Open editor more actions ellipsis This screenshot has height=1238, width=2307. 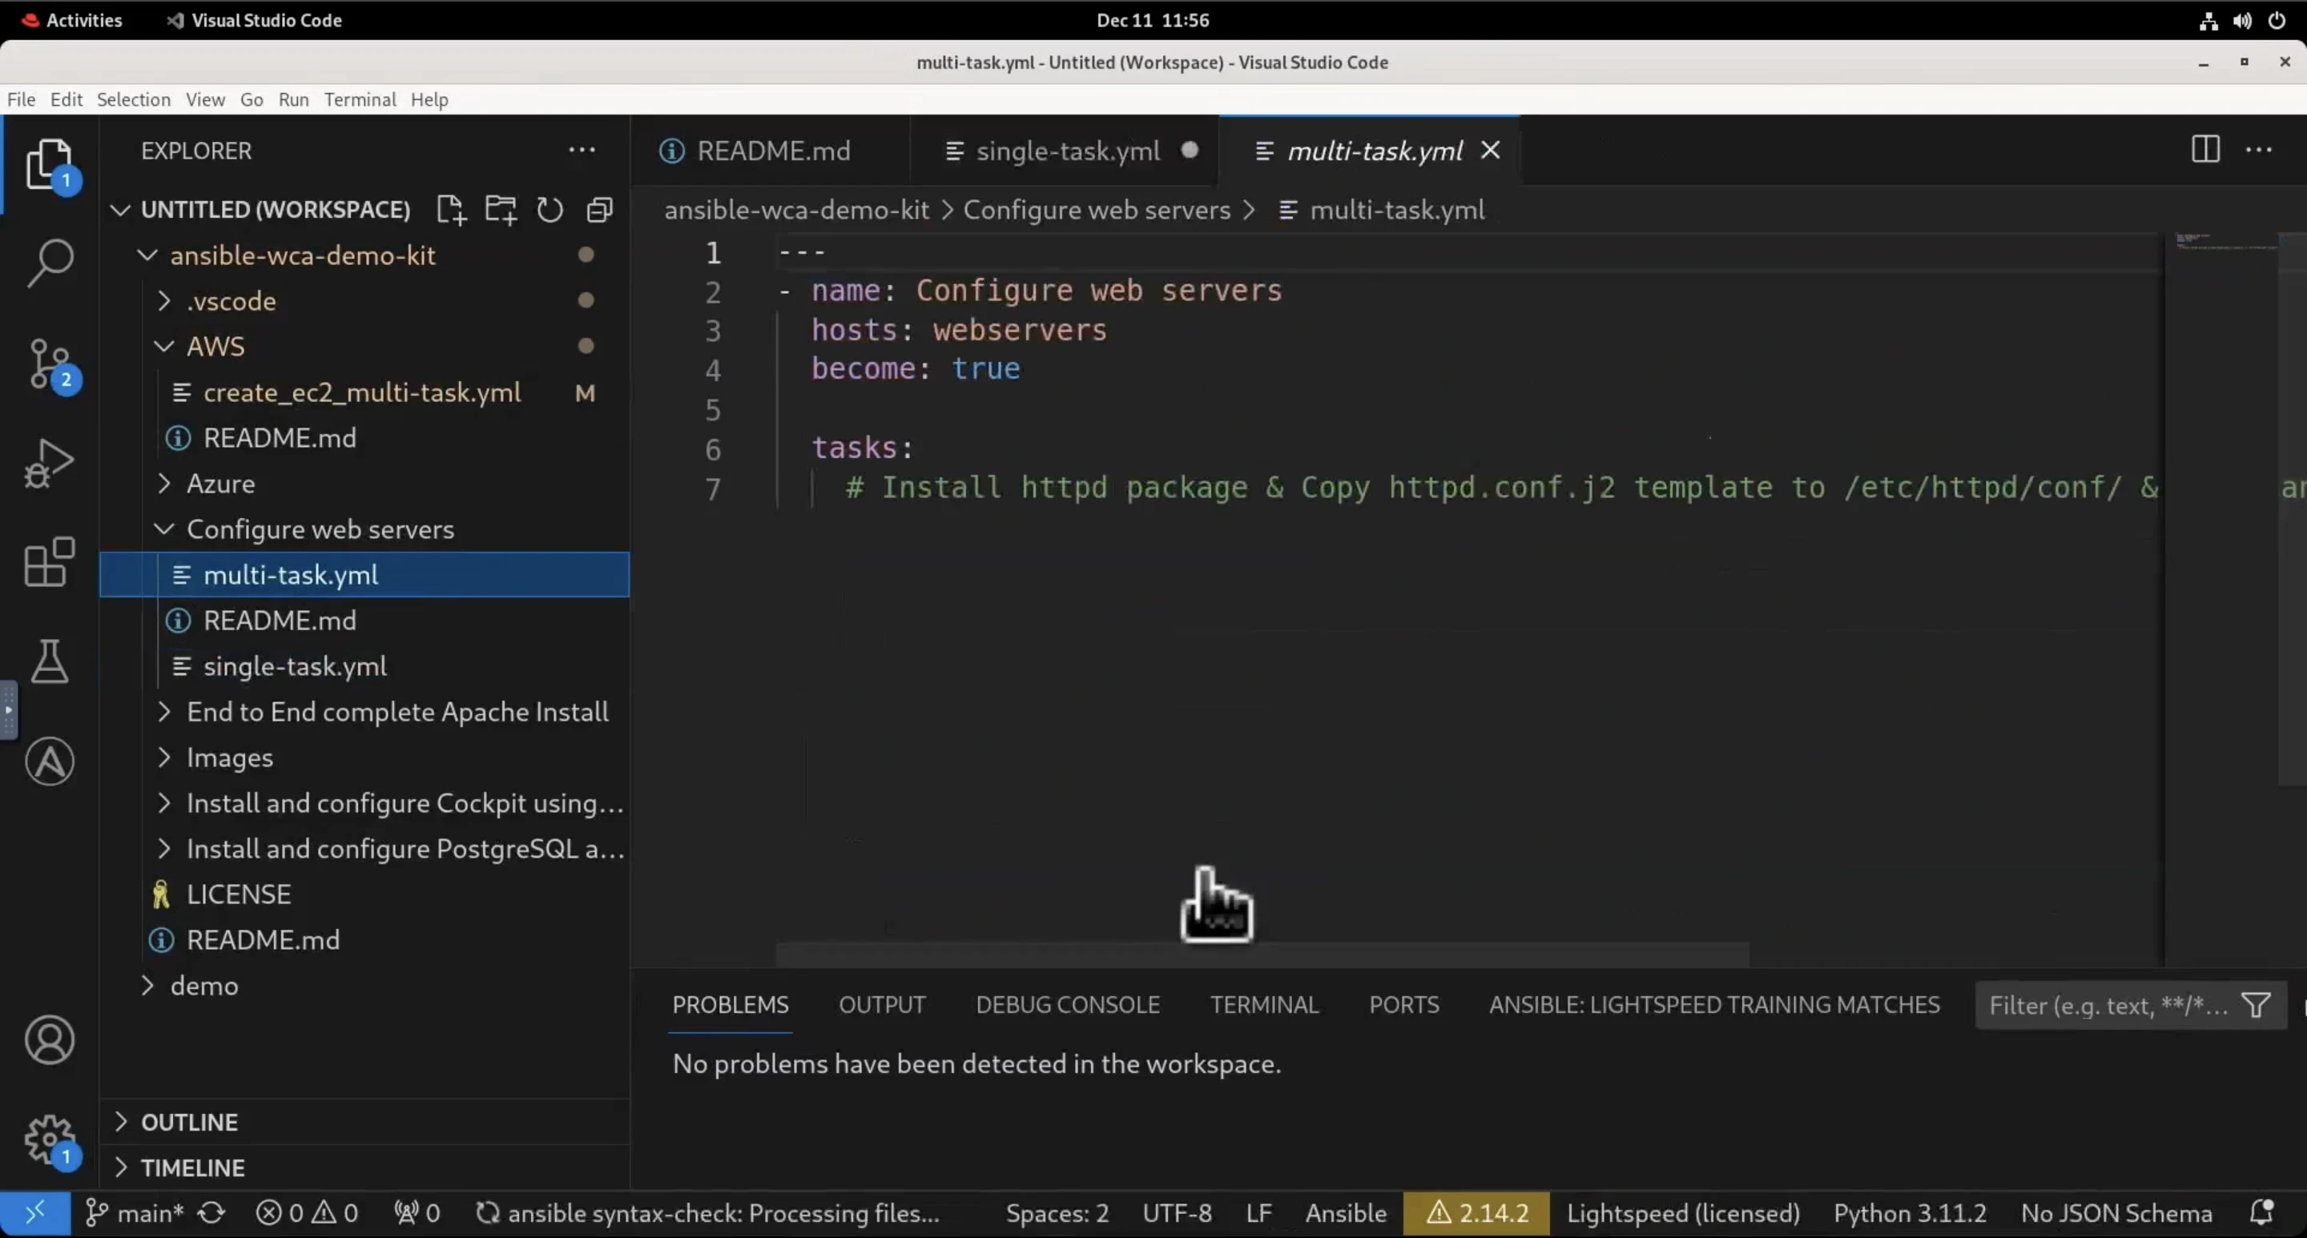(x=2259, y=150)
